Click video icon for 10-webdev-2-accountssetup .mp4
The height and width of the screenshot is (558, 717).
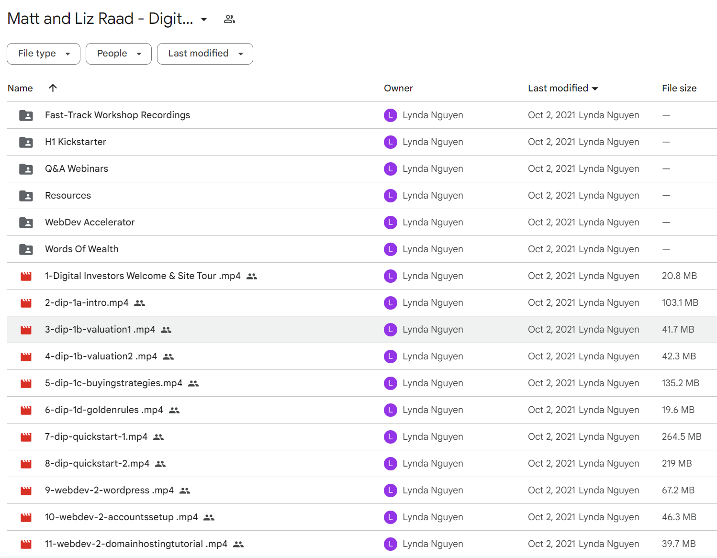pyautogui.click(x=26, y=517)
